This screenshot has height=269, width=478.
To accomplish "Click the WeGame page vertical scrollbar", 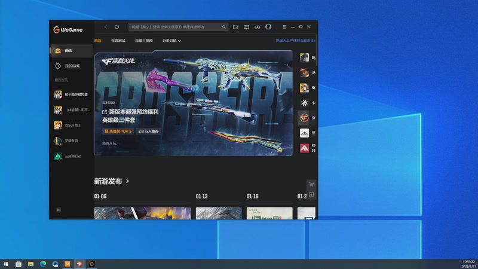I will [317, 50].
